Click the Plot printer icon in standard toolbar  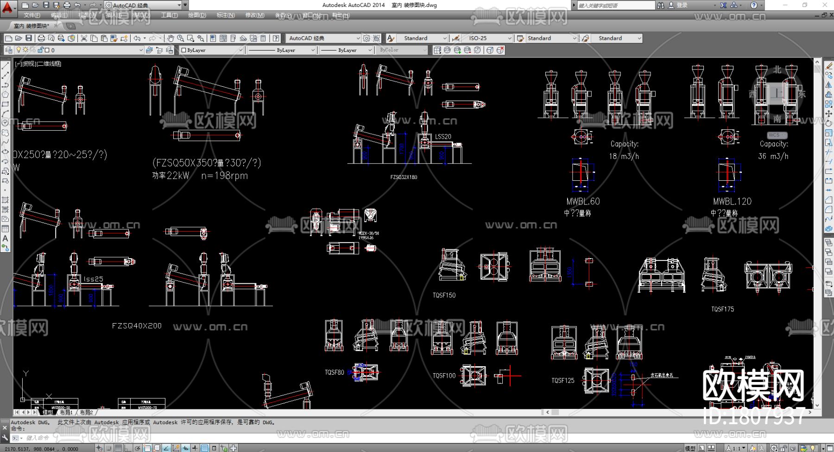(41, 38)
